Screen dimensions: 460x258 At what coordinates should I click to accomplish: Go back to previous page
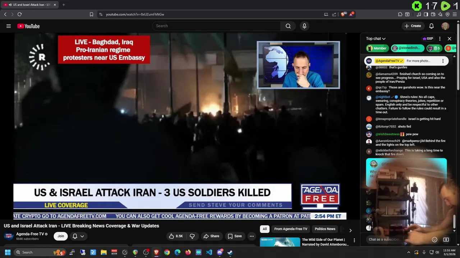point(5,14)
